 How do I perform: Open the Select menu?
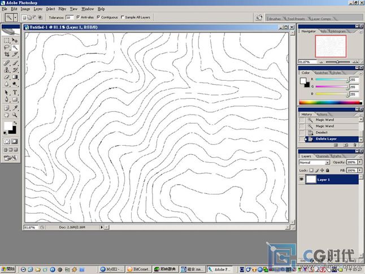(x=50, y=9)
